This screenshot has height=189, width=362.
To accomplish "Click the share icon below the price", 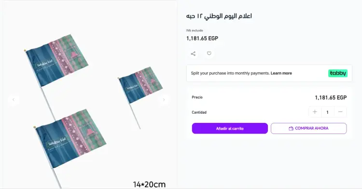I will (x=193, y=54).
